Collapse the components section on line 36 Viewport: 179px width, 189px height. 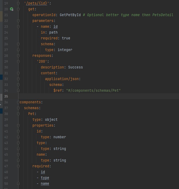18,102
